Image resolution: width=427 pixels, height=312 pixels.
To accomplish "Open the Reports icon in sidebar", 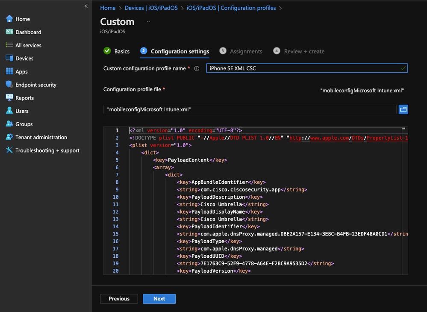I will click(9, 98).
